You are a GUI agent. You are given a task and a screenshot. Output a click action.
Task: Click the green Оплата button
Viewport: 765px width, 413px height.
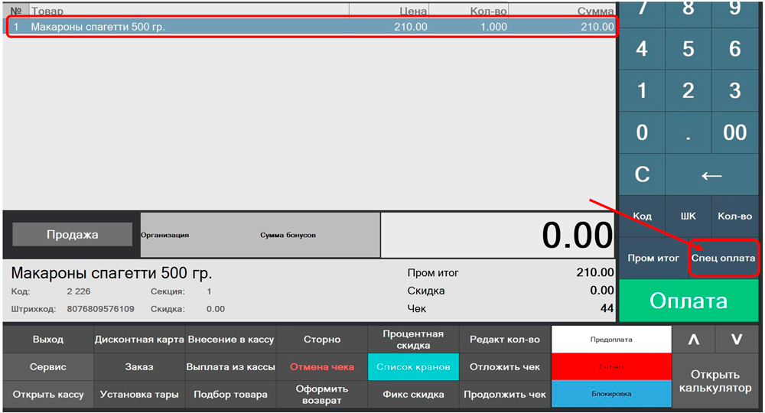point(688,301)
